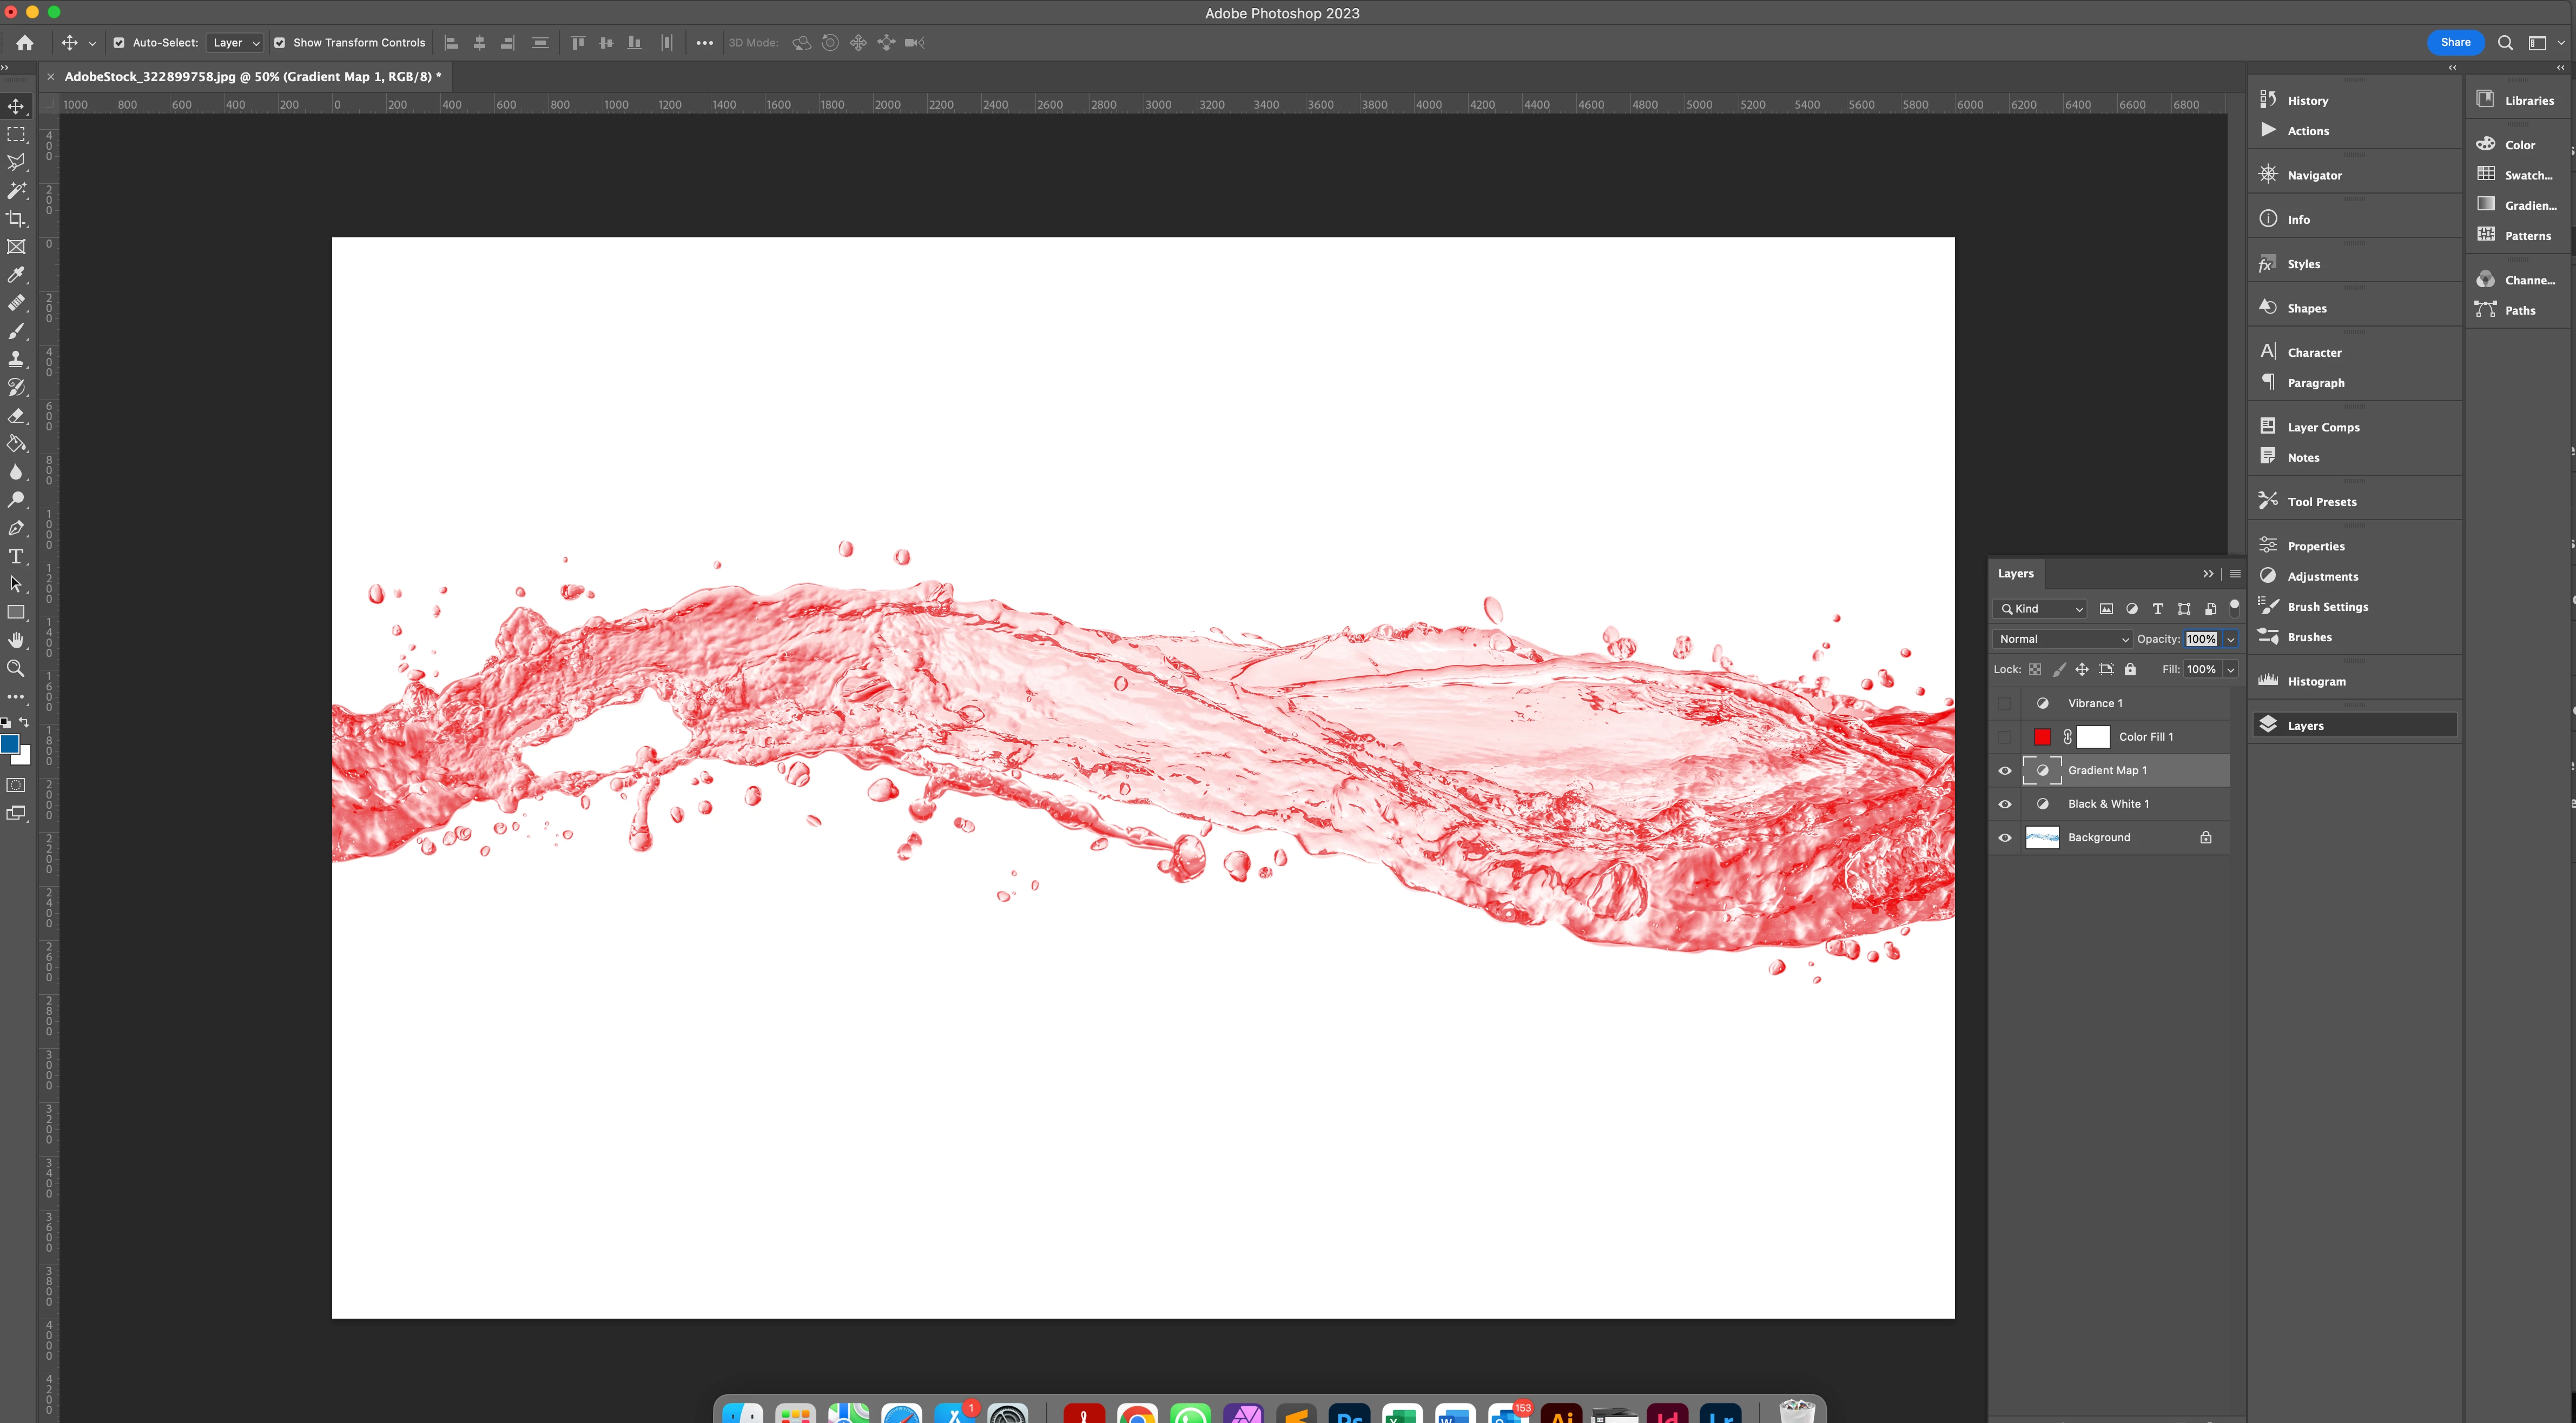Select the Hand tool
The image size is (2576, 1423).
[16, 641]
